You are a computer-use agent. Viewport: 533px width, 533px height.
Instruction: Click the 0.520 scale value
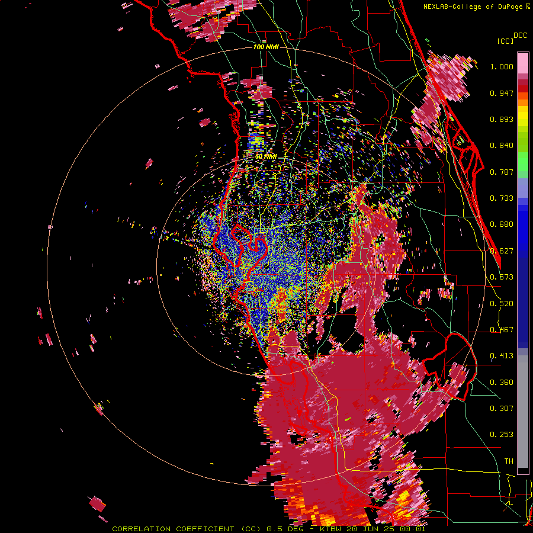pyautogui.click(x=502, y=304)
